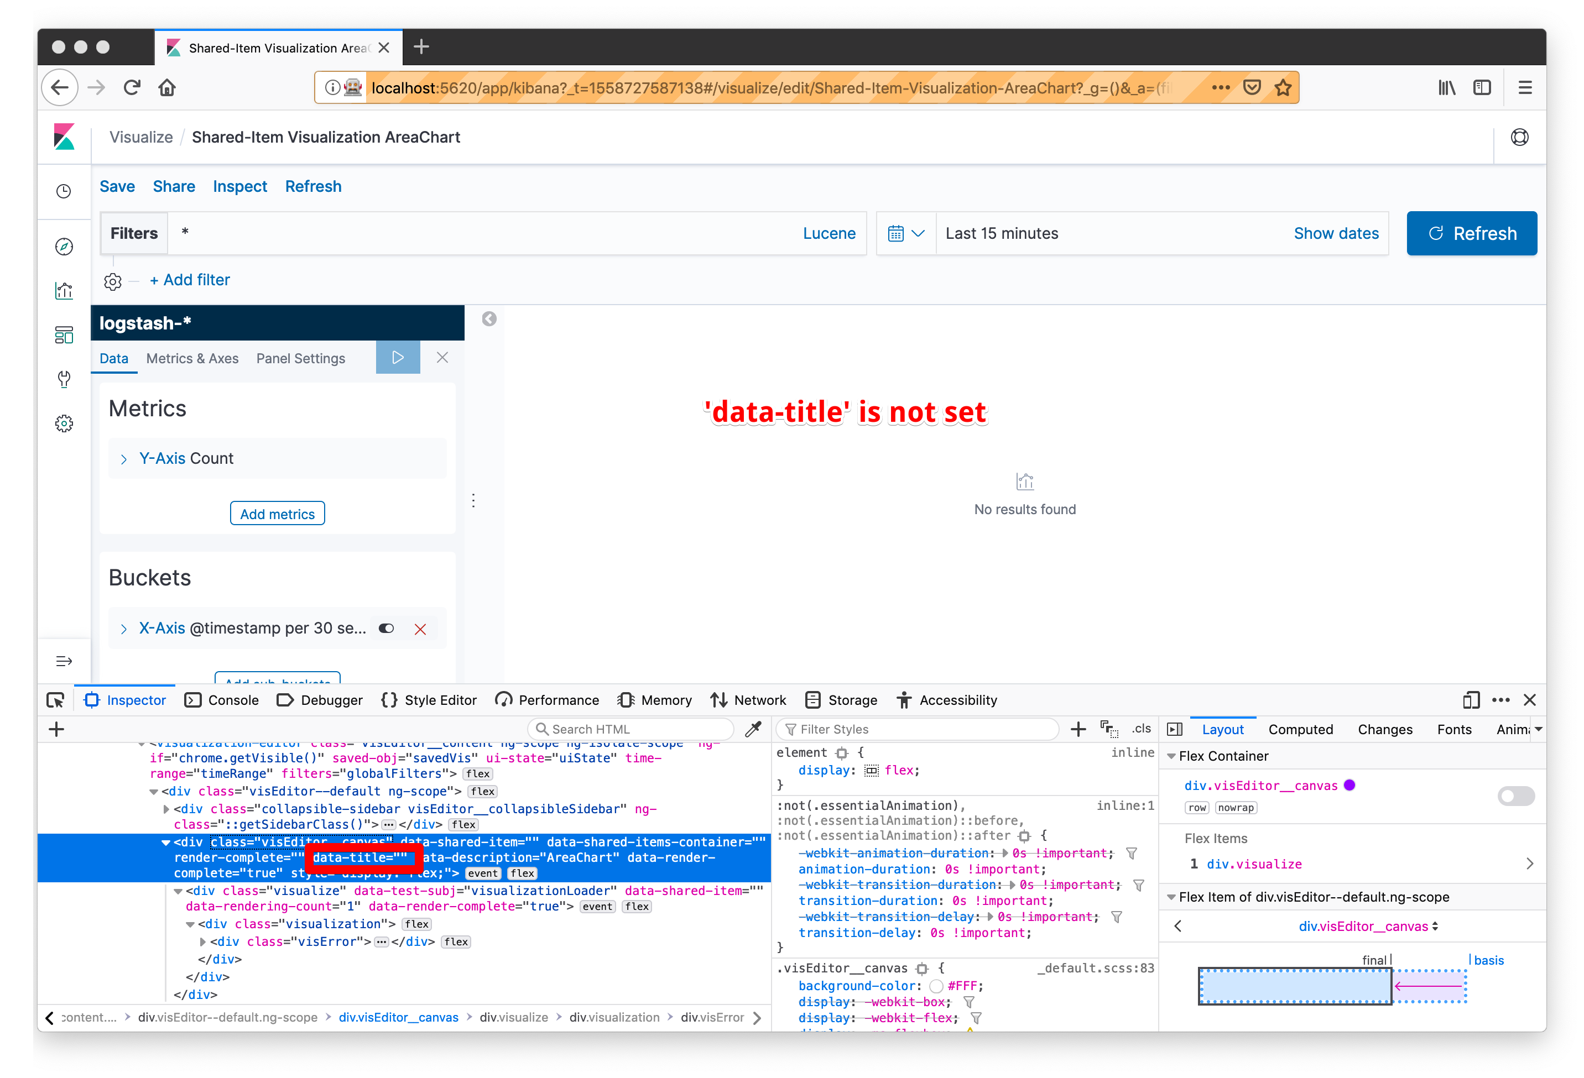The height and width of the screenshot is (1078, 1584).
Task: Open Dev Tools via the wrench icon
Action: (64, 380)
